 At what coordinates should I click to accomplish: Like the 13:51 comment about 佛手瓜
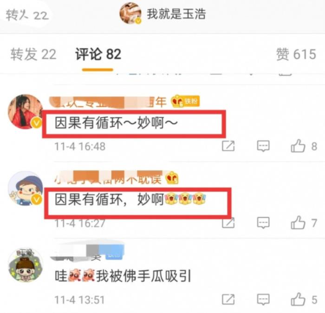(298, 299)
